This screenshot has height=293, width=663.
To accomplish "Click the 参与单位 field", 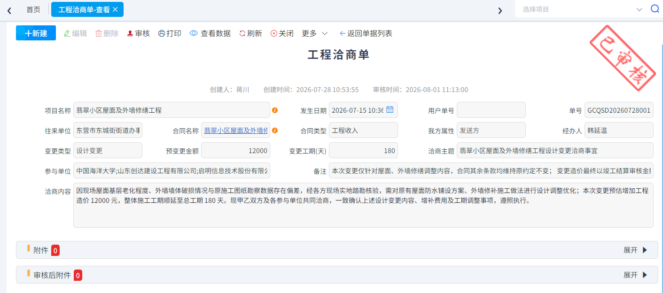I will pyautogui.click(x=172, y=171).
